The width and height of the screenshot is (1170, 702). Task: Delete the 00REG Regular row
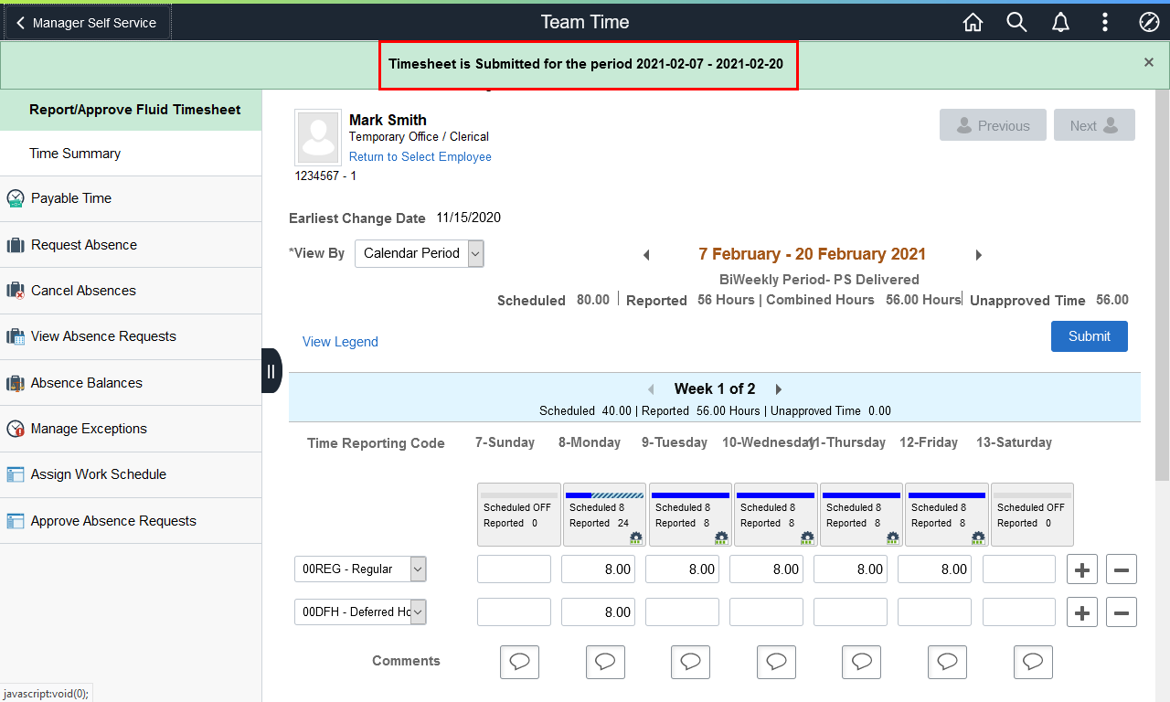tap(1122, 569)
